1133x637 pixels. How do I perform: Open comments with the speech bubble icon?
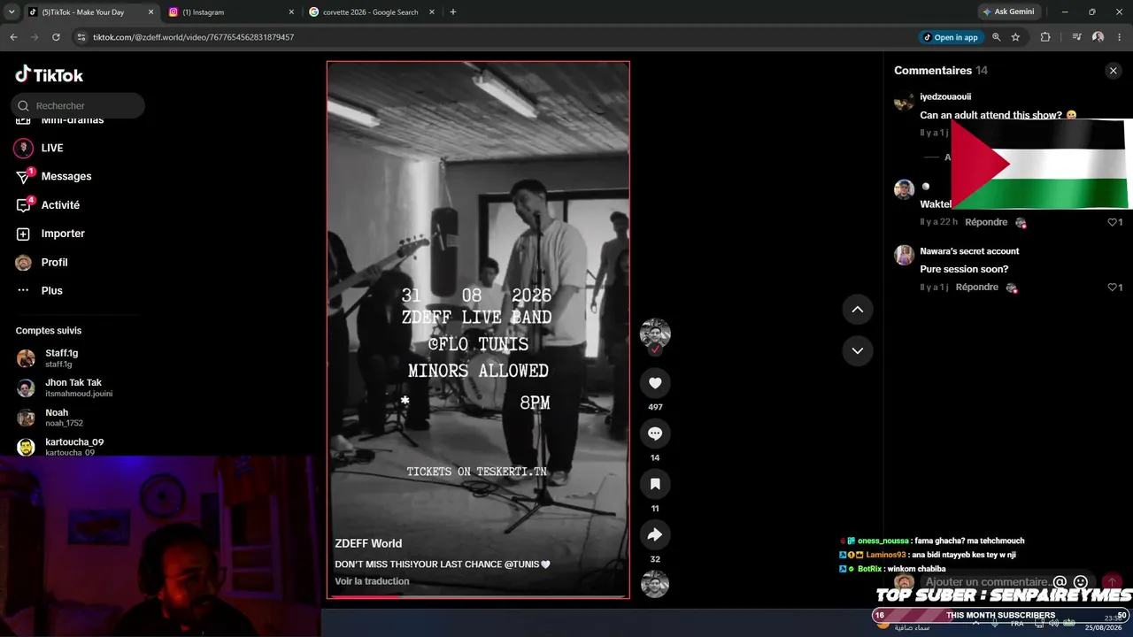click(655, 434)
